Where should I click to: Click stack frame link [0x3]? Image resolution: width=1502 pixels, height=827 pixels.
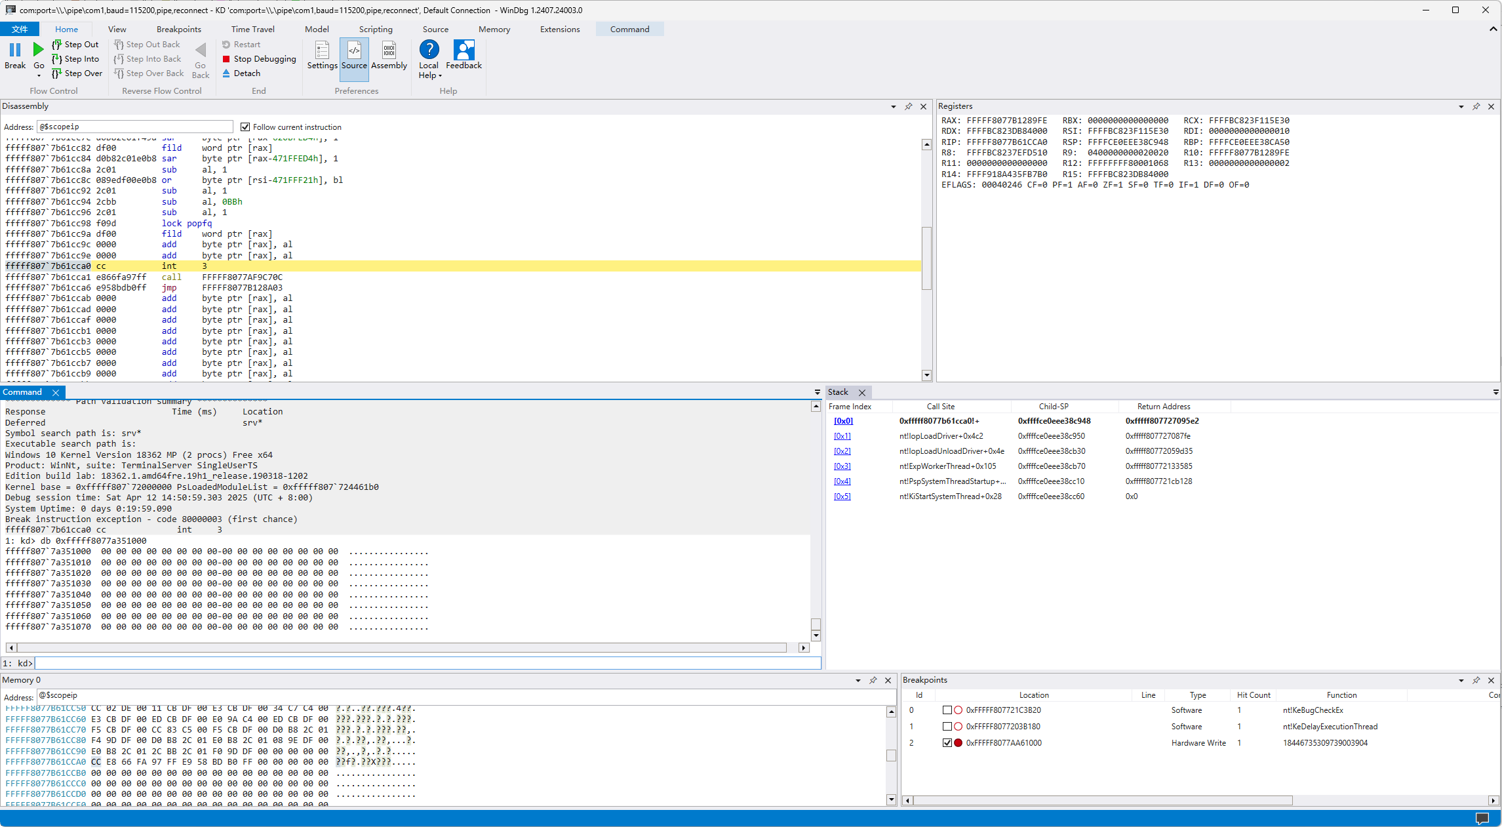tap(842, 466)
